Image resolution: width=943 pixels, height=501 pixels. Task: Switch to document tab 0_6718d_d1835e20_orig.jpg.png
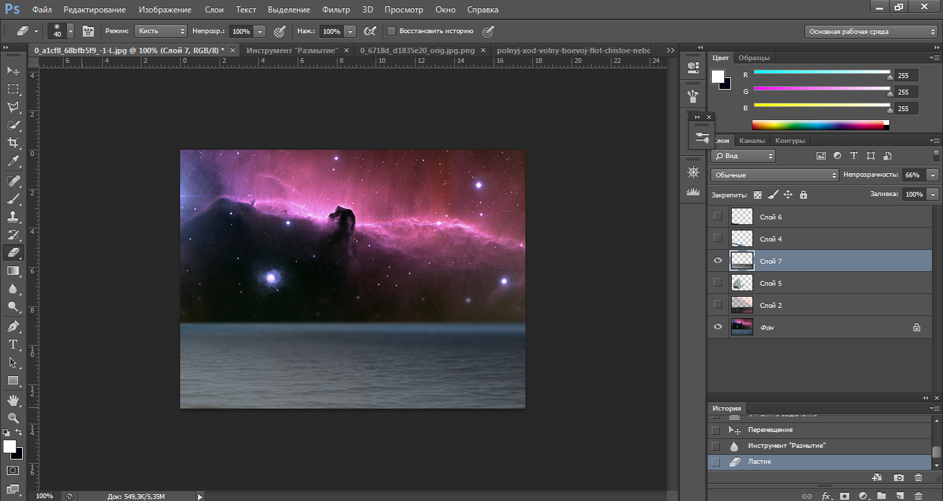click(418, 50)
